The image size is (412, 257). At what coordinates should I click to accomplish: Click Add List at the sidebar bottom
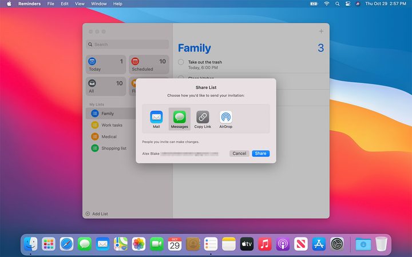tap(97, 214)
